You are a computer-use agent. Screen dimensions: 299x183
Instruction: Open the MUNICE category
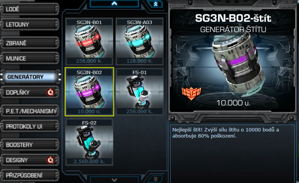[30, 58]
